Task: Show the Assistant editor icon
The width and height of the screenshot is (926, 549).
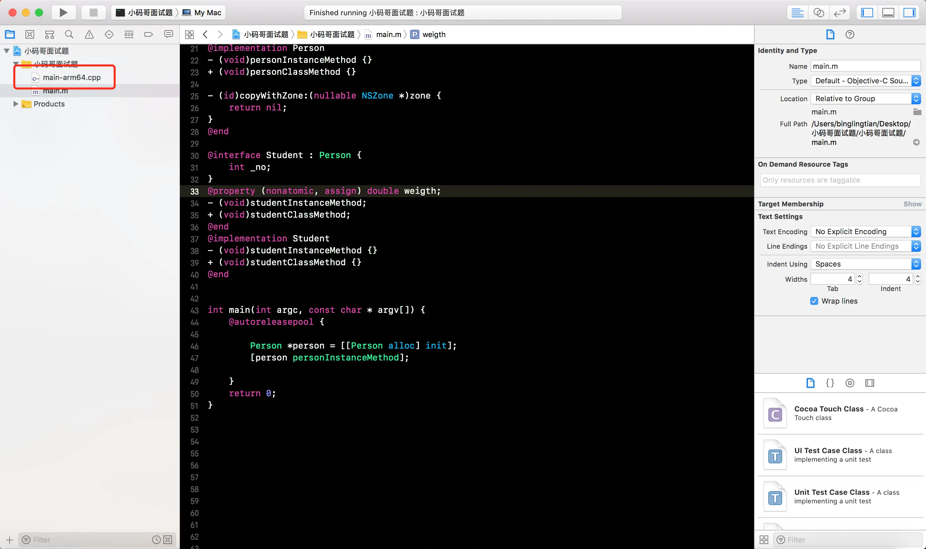Action: [x=818, y=13]
